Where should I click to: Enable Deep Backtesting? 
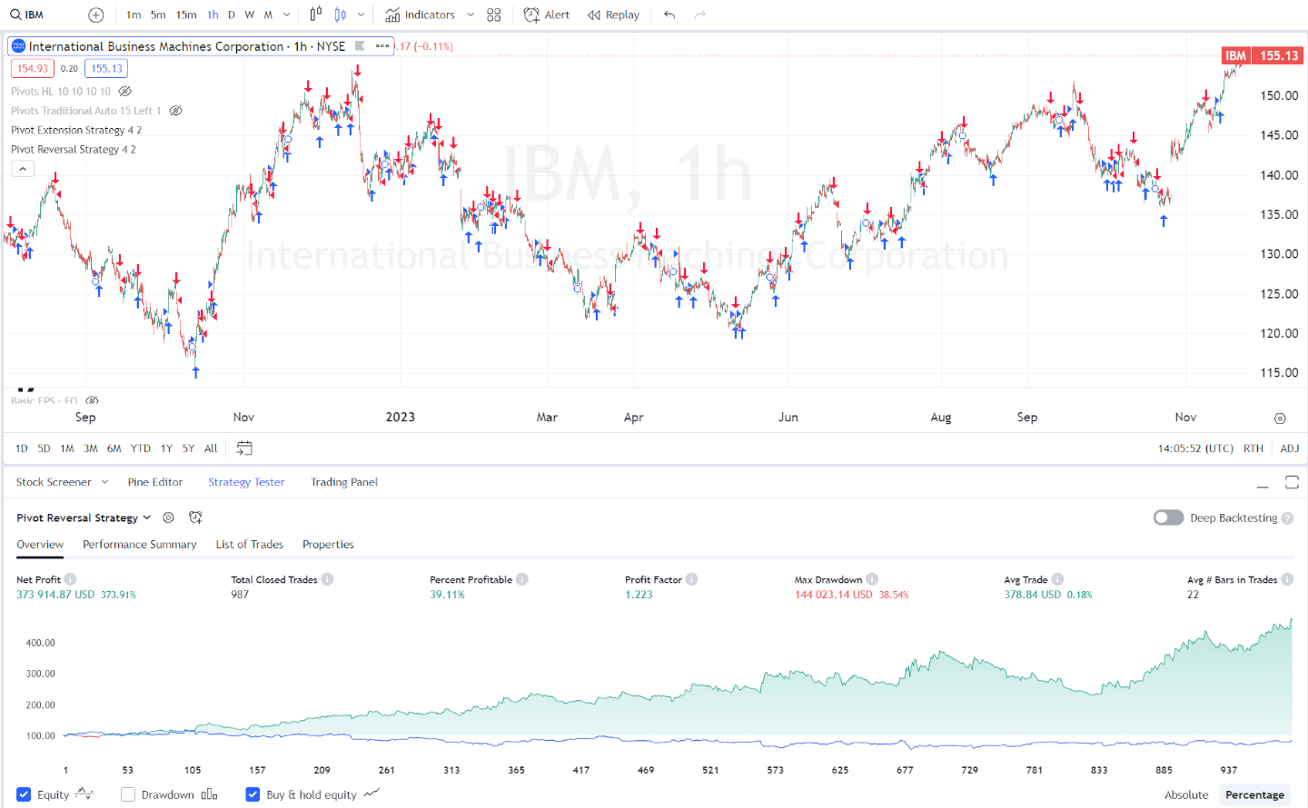[1168, 517]
